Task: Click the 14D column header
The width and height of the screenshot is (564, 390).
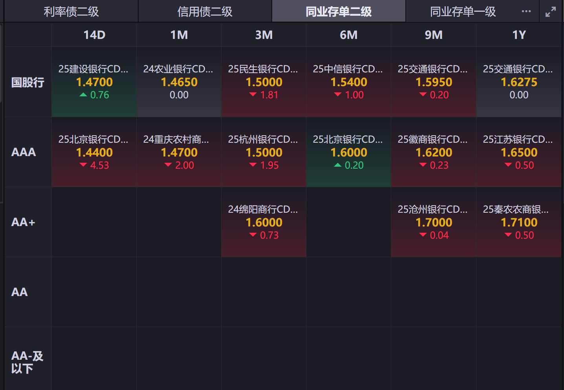Action: click(94, 35)
